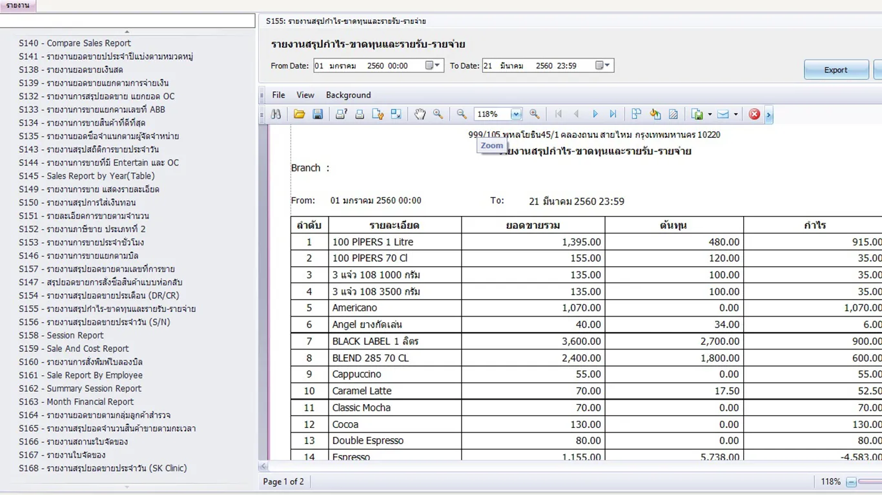Click the '100 PIPERS 1 Litre' cell
Screen dimensions: 882x495
pos(395,242)
